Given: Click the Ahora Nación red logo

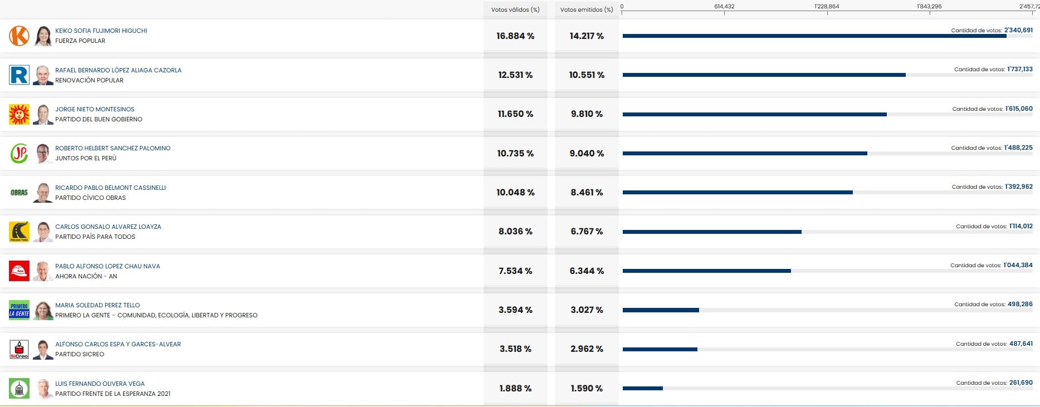Looking at the screenshot, I should [x=19, y=271].
